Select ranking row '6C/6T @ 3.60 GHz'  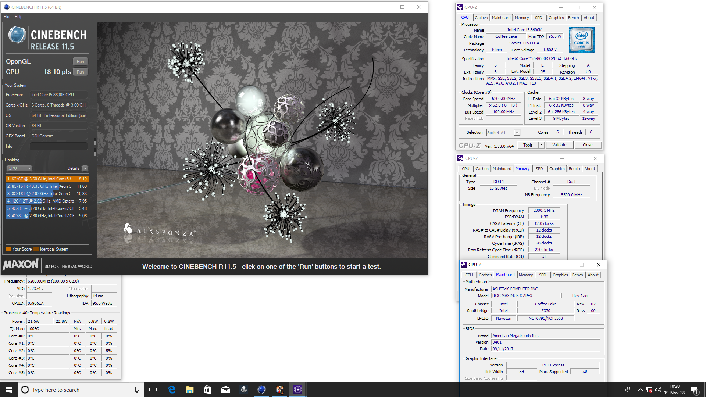click(x=47, y=179)
